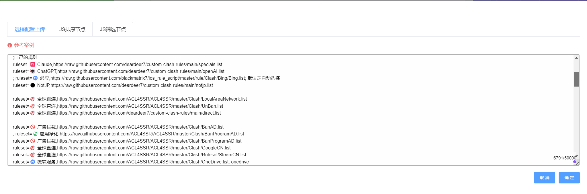The image size is (587, 194).
Task: Open the JS筛选节点 tab
Action: 113,29
